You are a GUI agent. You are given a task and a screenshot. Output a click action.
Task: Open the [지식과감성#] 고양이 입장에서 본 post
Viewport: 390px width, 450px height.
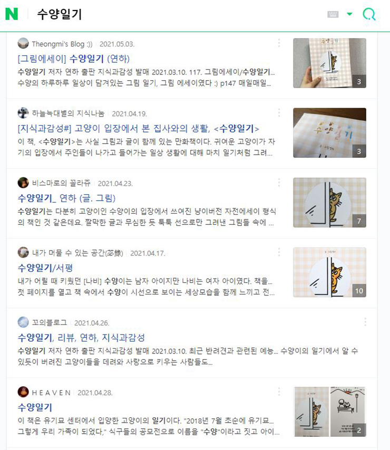(x=138, y=129)
